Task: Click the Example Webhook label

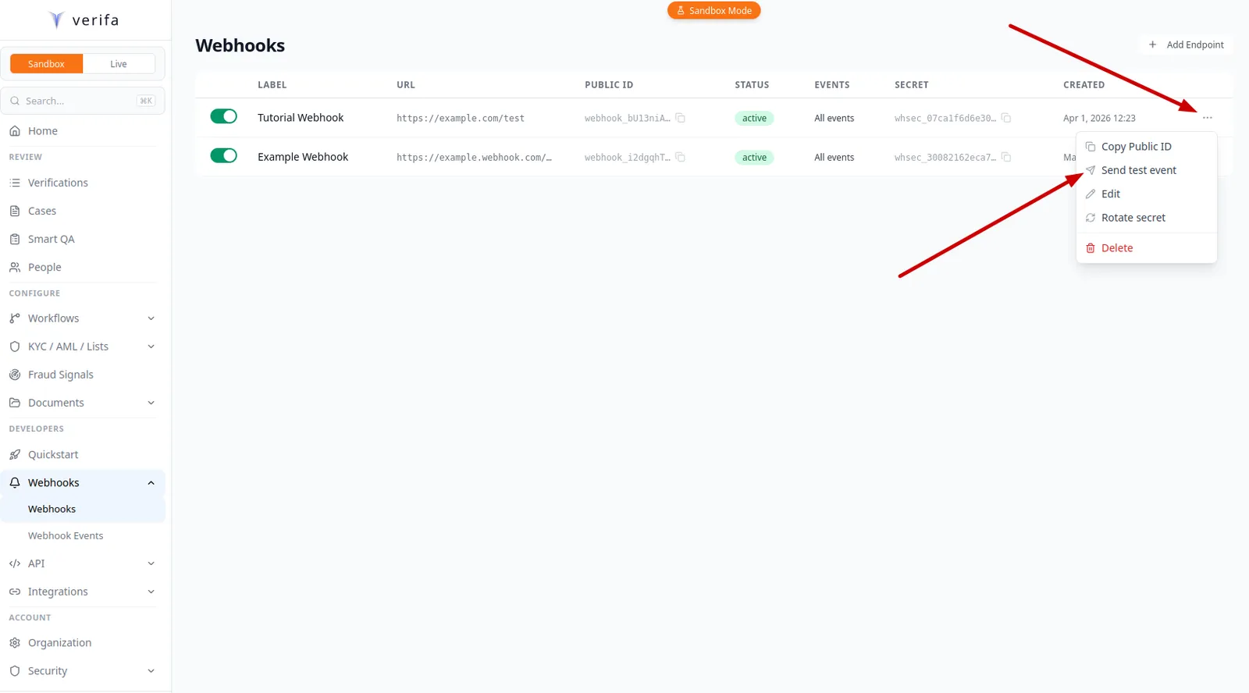Action: (x=303, y=157)
